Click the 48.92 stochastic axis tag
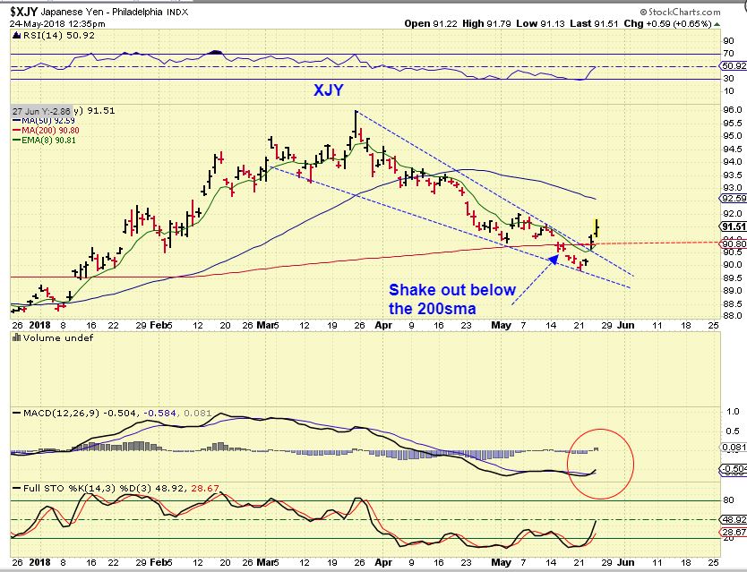This screenshot has height=572, width=747. click(734, 519)
